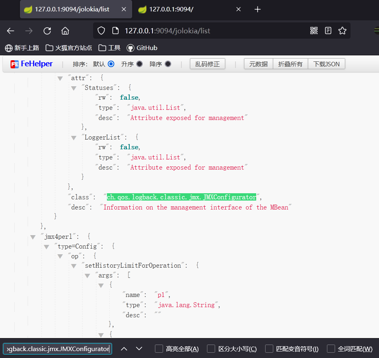
Task: Bookmark this page with the star
Action: (x=342, y=31)
